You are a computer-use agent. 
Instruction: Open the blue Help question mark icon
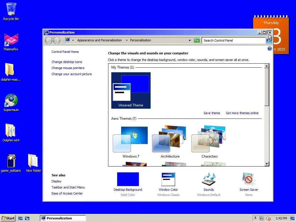pyautogui.click(x=270, y=49)
